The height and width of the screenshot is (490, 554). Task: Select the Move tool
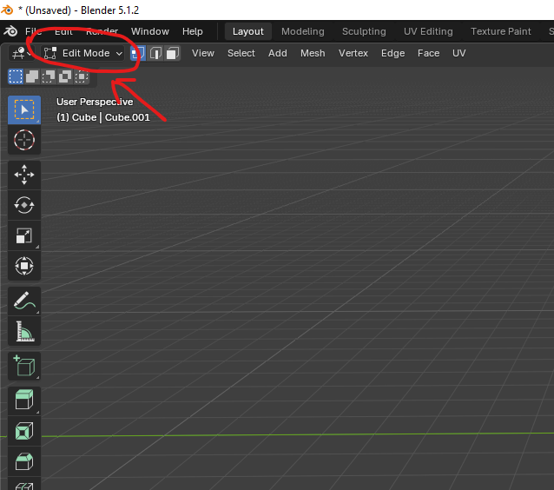coord(24,175)
